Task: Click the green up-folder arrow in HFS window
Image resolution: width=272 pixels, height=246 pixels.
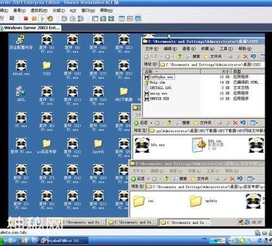Action: point(169,123)
